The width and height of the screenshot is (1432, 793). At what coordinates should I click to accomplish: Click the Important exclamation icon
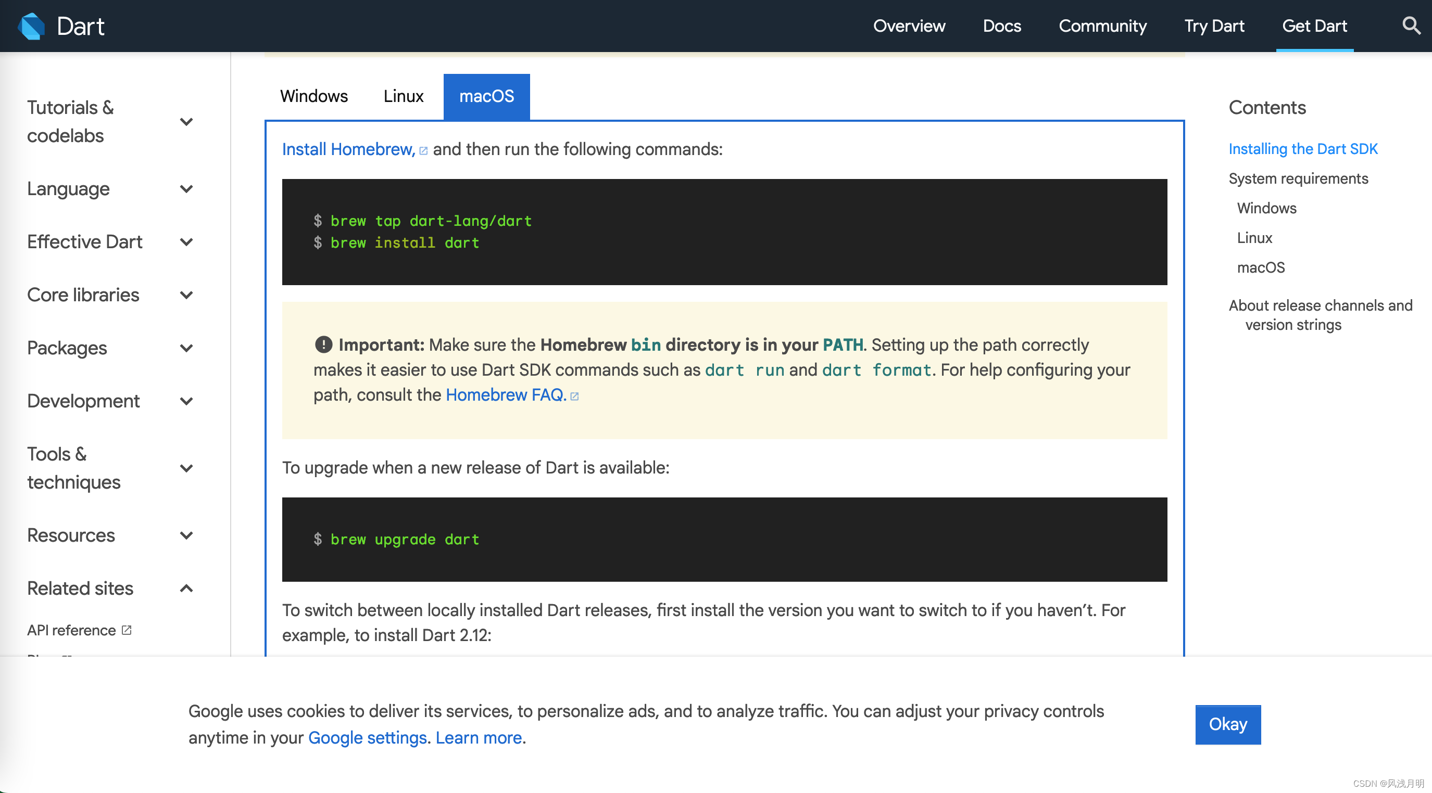pyautogui.click(x=323, y=345)
